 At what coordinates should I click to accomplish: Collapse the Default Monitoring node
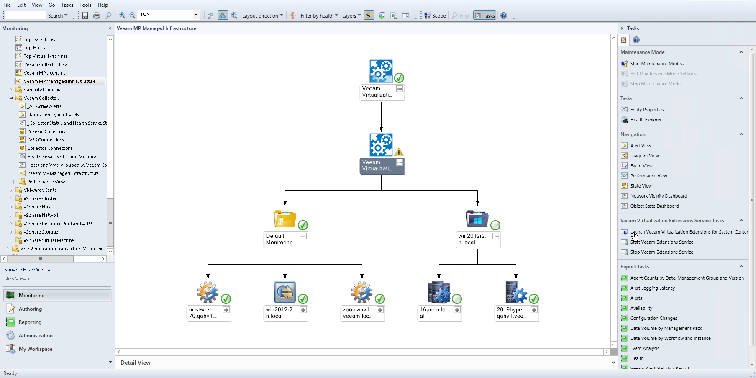tap(303, 236)
